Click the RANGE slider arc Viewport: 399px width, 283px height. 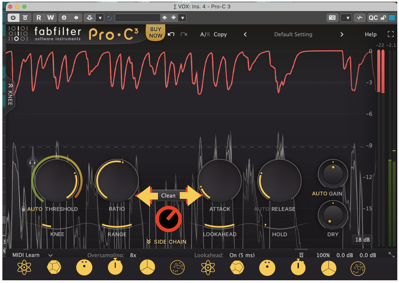pyautogui.click(x=117, y=226)
